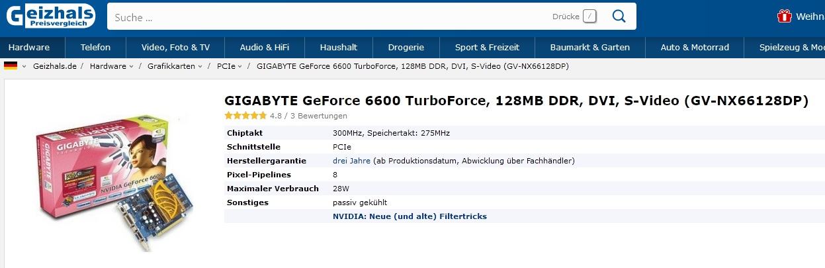Expand the Grafikkarten breadcrumb dropdown
The width and height of the screenshot is (825, 268).
tap(200, 66)
